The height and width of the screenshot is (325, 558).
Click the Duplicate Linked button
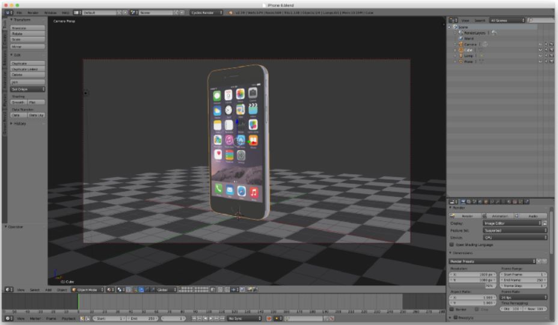tap(28, 68)
